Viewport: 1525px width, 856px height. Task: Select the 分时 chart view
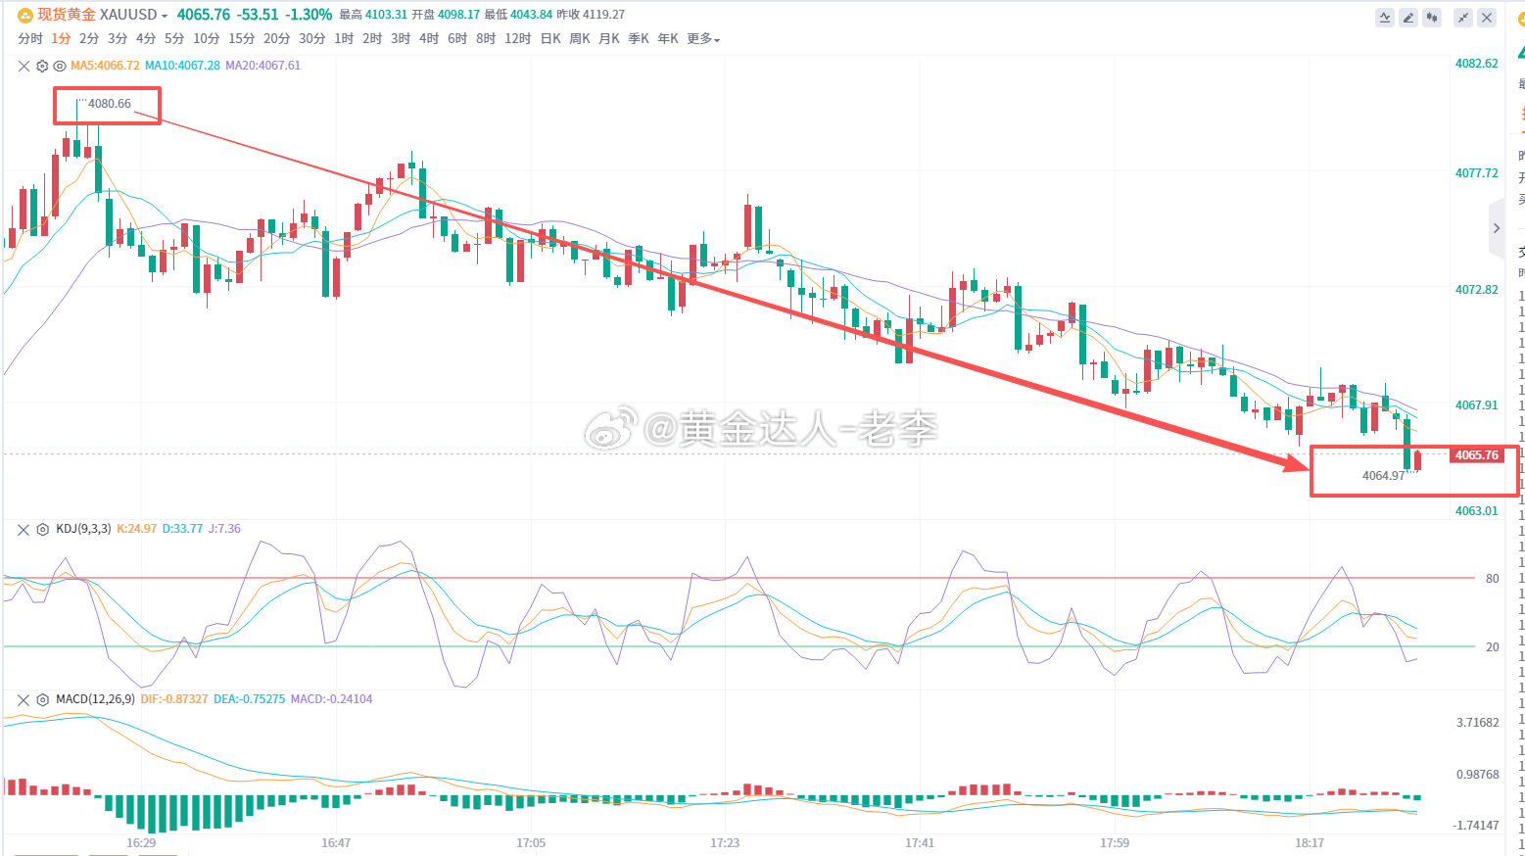pyautogui.click(x=30, y=39)
